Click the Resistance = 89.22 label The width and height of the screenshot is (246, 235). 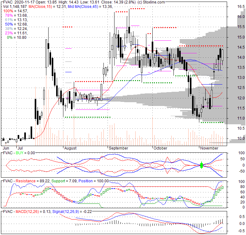point(32,181)
